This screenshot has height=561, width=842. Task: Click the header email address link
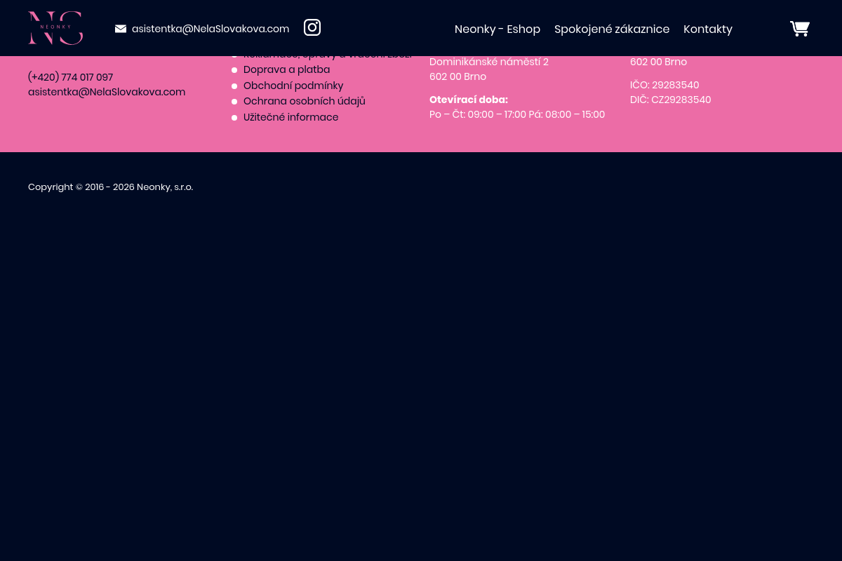point(210,29)
